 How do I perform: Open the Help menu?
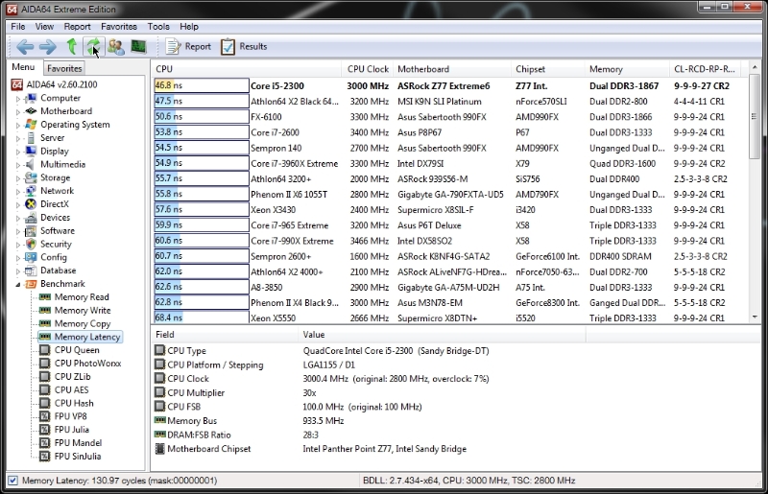tap(188, 27)
